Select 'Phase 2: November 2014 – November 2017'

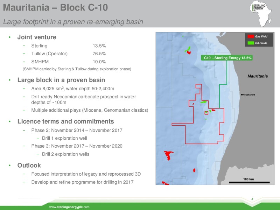pos(77,130)
